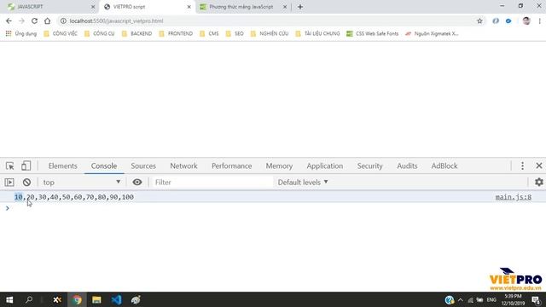Open console settings gear
This screenshot has width=546, height=307.
click(538, 182)
